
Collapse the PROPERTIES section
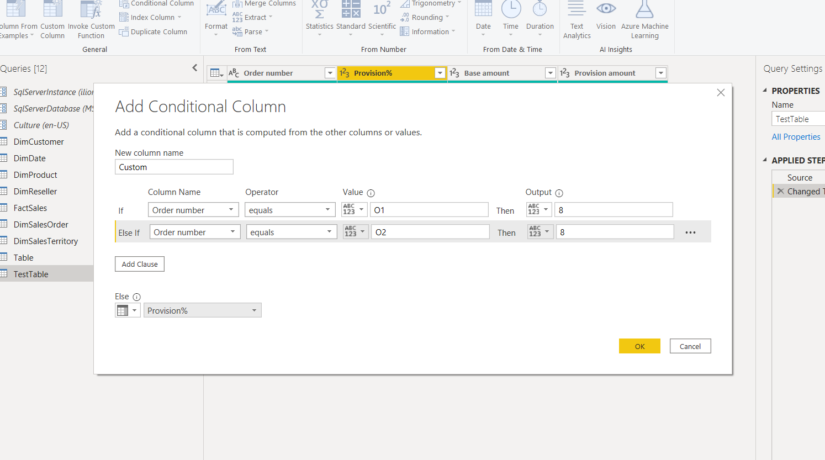765,90
